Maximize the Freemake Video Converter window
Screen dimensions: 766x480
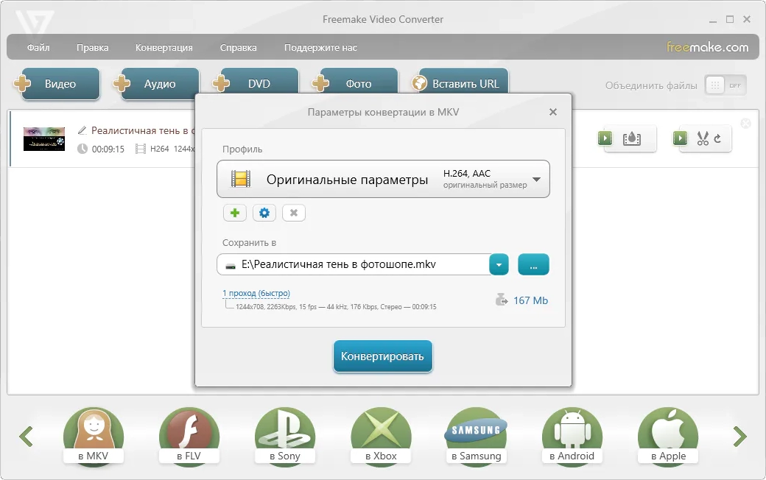[x=730, y=20]
